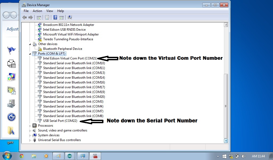This screenshot has width=273, height=160.
Task: Click the power plug tray icon
Action: pos(237,156)
